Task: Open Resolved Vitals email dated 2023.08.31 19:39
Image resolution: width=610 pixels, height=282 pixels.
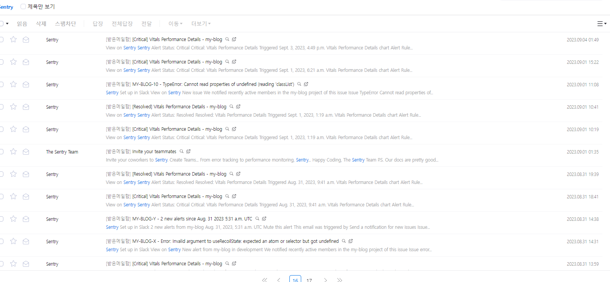Action: point(179,174)
